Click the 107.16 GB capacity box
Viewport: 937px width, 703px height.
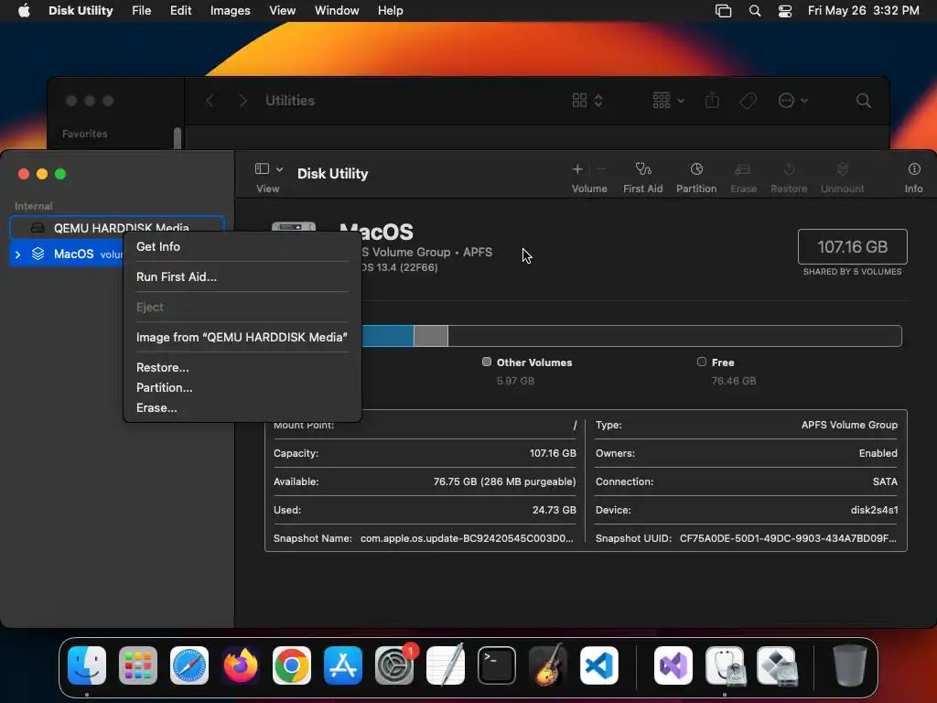(x=852, y=246)
